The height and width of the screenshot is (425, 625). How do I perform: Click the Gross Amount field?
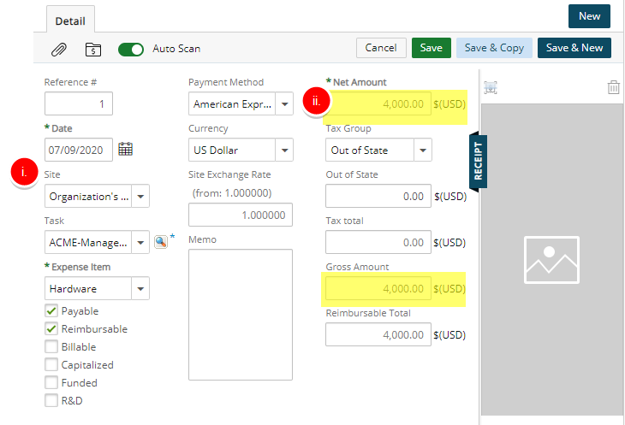[x=378, y=288]
